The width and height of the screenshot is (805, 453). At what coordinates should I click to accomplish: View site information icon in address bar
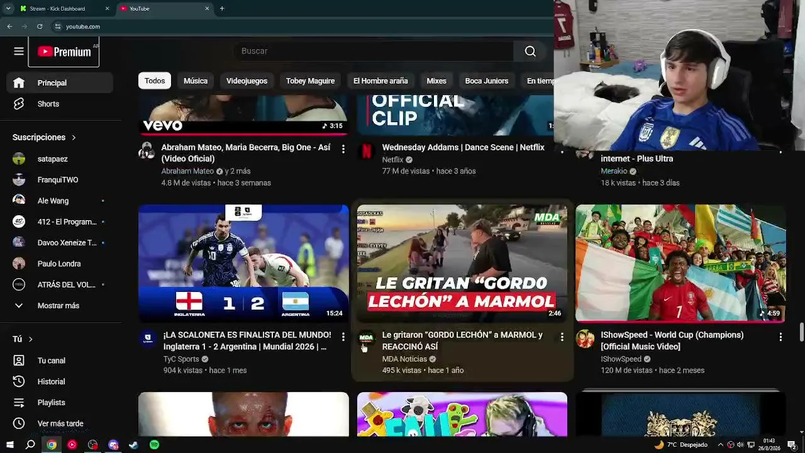pos(58,26)
